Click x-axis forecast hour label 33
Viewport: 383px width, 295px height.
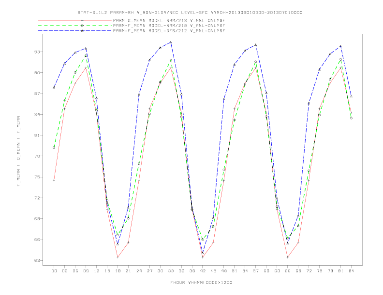coord(171,271)
